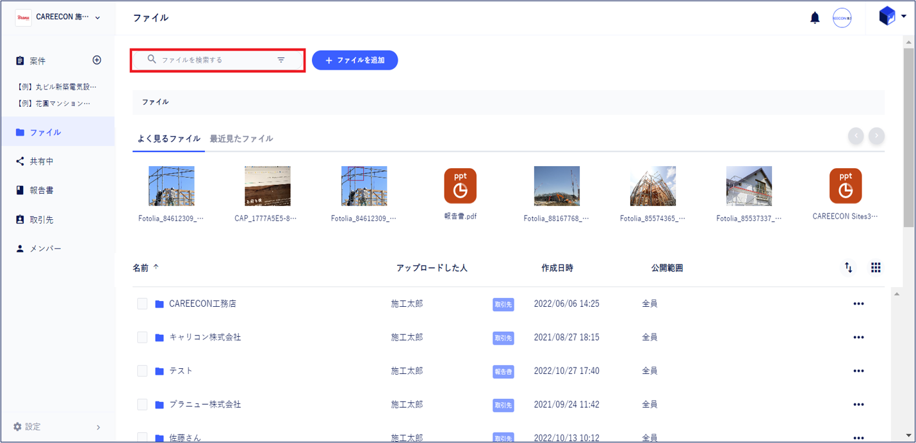The height and width of the screenshot is (443, 916).
Task: Click the 報告書 tag on テスト row
Action: tap(503, 371)
